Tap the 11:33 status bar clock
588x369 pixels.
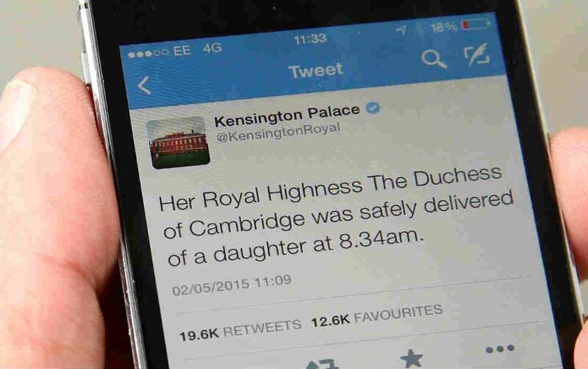click(x=310, y=39)
